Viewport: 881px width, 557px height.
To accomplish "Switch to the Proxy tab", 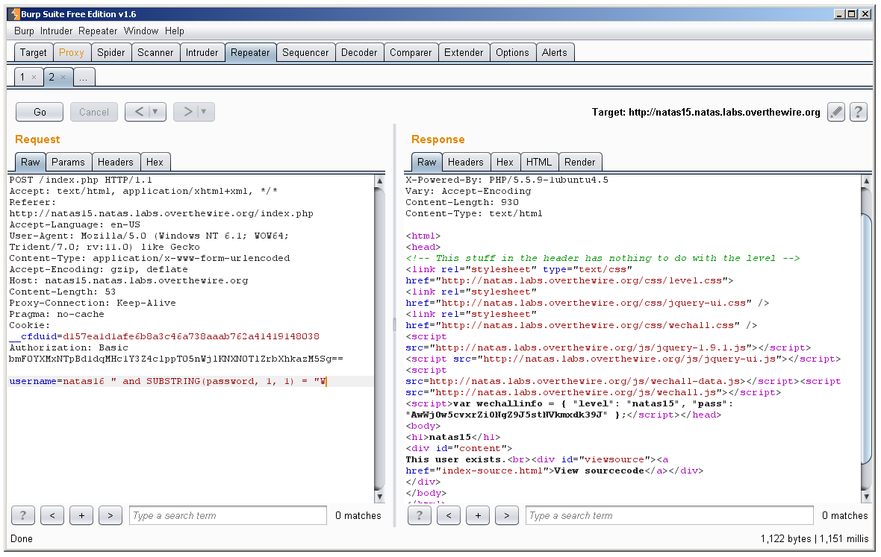I will pyautogui.click(x=72, y=52).
